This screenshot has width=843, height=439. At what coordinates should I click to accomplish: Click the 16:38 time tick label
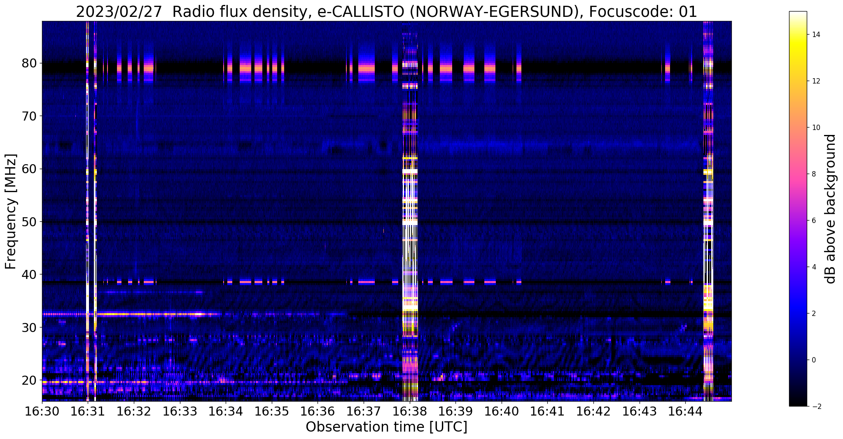pos(410,411)
